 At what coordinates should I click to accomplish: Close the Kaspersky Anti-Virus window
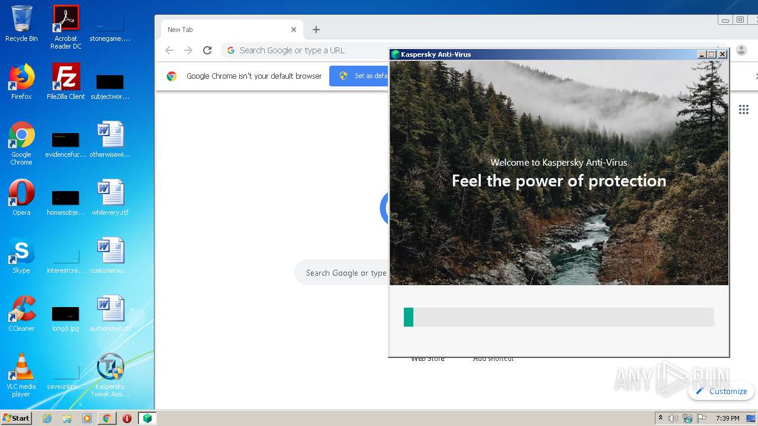[x=722, y=54]
